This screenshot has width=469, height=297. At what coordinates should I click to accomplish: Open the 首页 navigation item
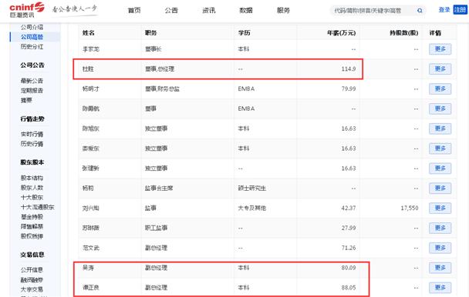pyautogui.click(x=134, y=10)
